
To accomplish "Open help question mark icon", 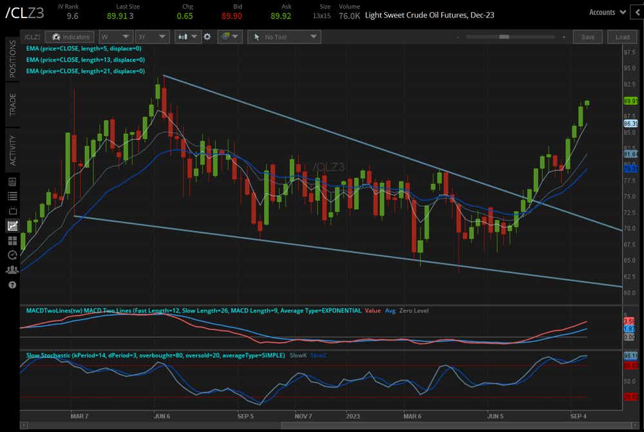I will pyautogui.click(x=12, y=285).
